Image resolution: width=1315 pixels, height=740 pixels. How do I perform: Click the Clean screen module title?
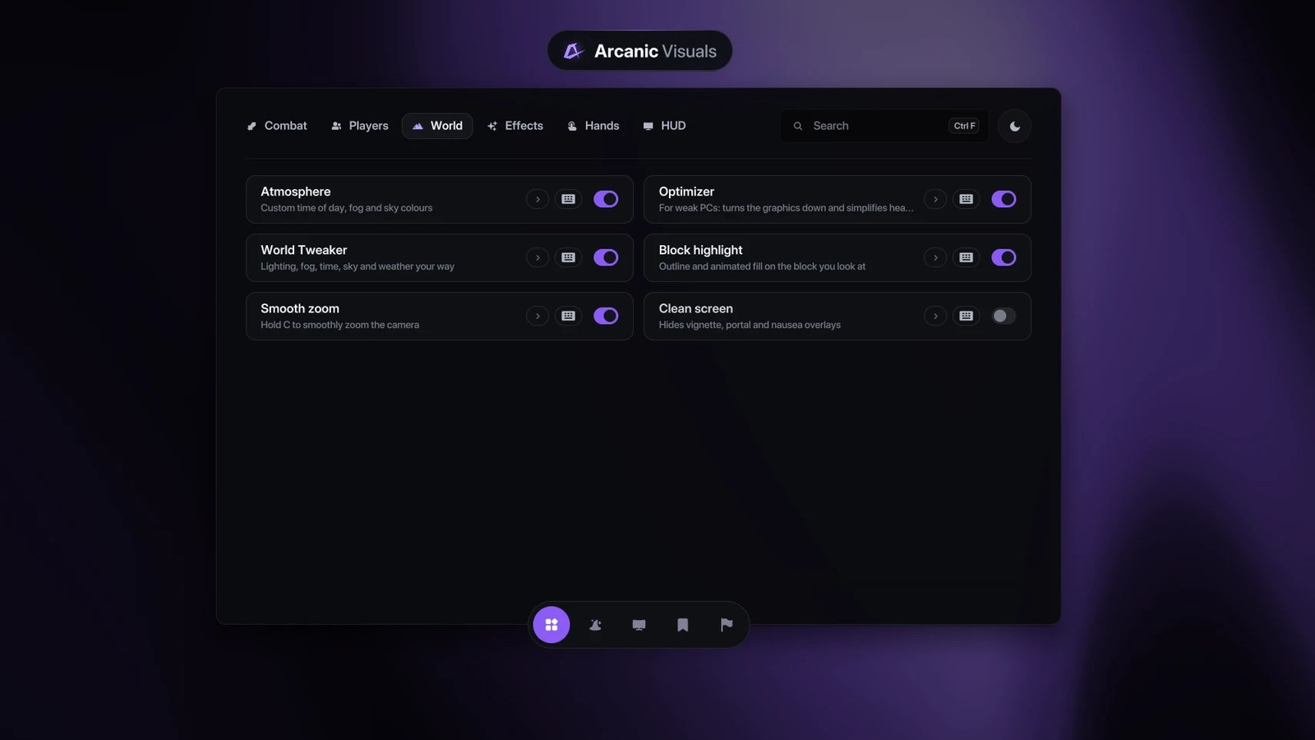tap(695, 308)
